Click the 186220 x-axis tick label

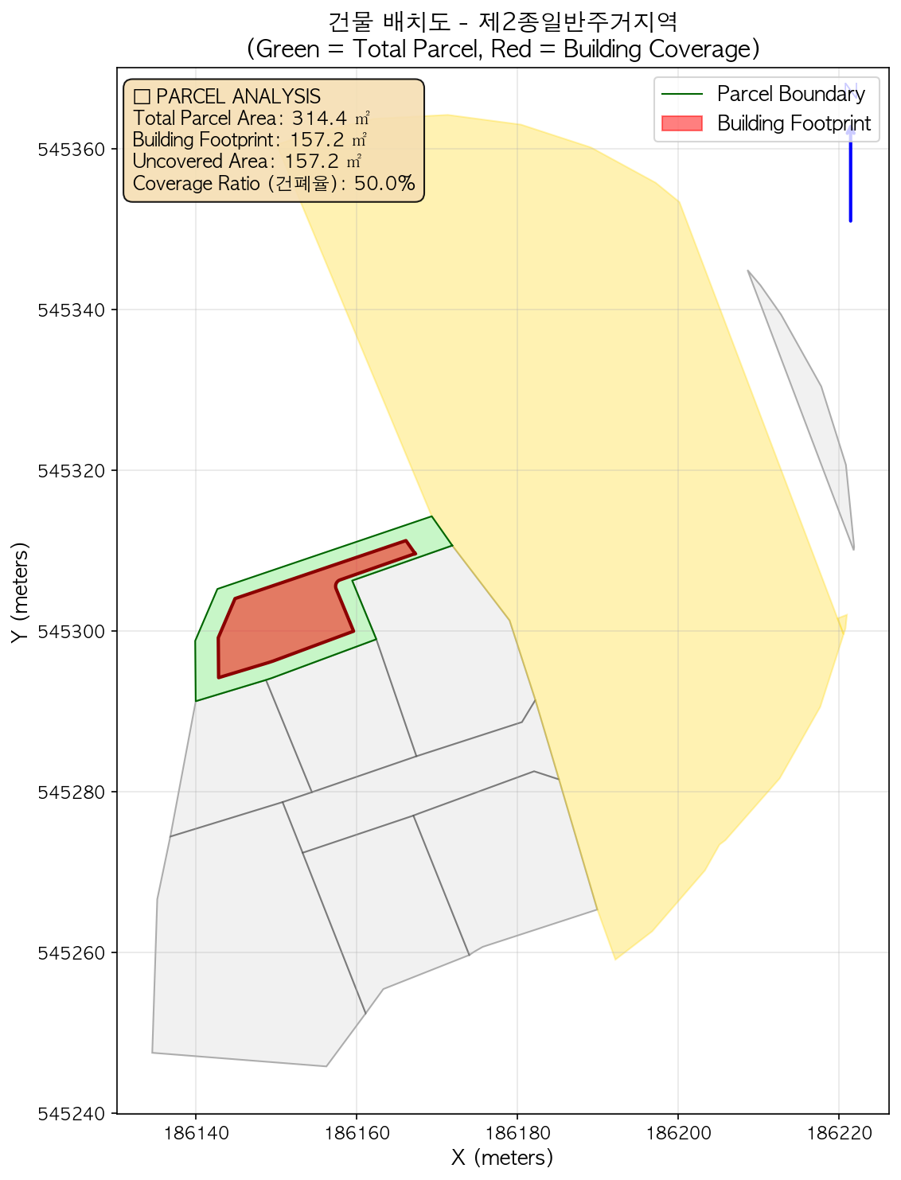pos(838,1132)
